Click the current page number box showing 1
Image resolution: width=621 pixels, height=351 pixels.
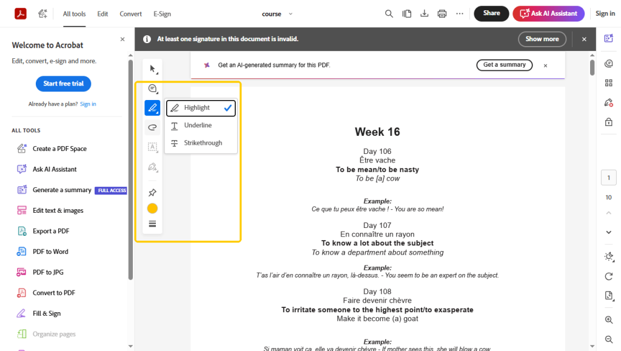[x=609, y=178]
